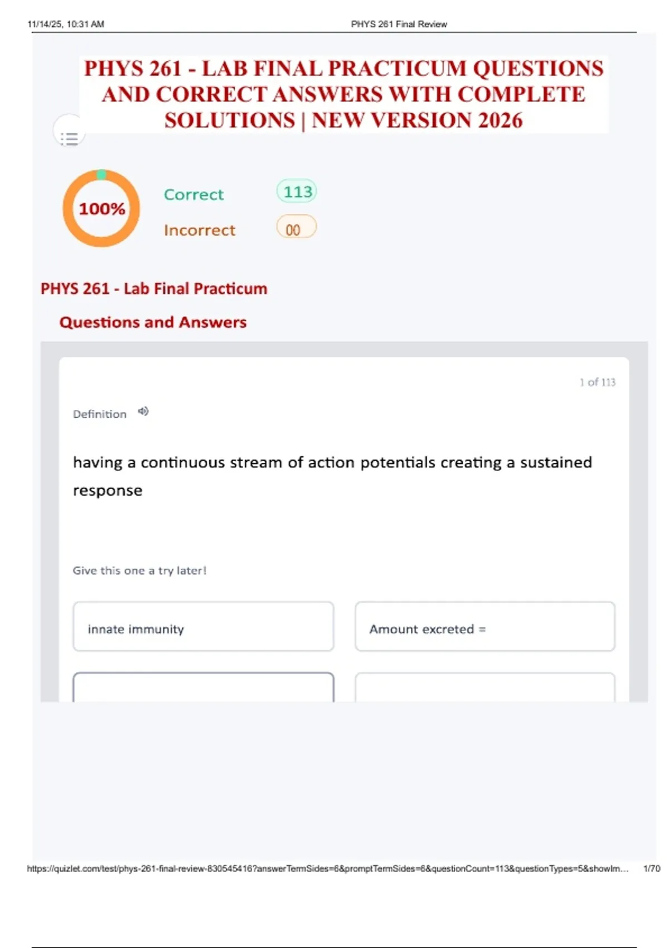Pick the blank bottom-right answer option
Viewport: 669px width, 948px height.
point(485,687)
